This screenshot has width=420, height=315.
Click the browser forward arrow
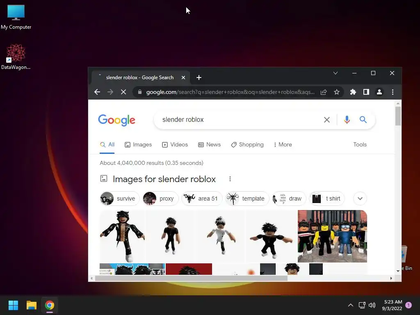coord(110,92)
